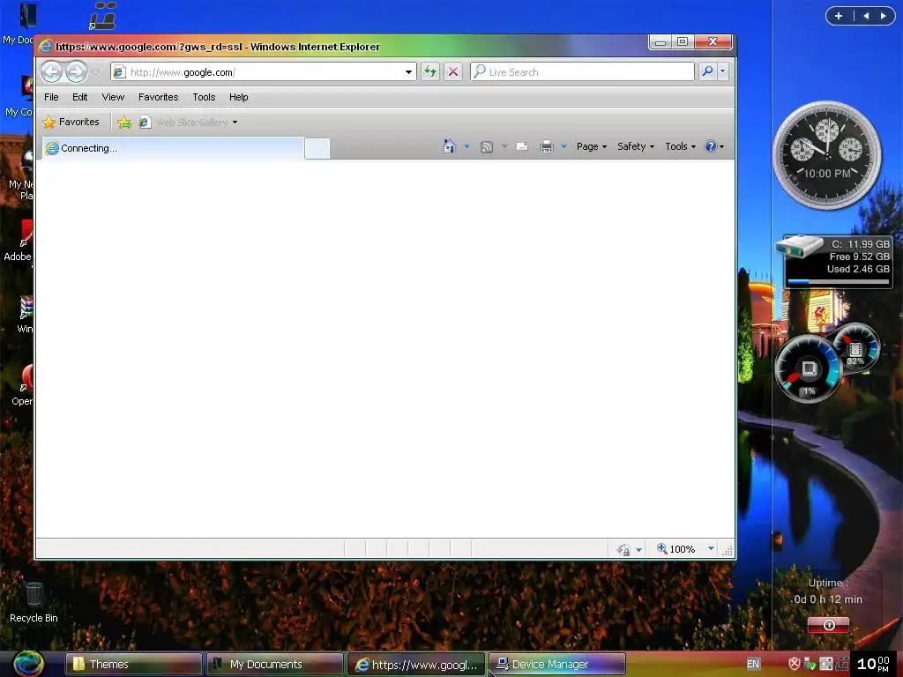Open the command bar Tools menu

(x=680, y=147)
